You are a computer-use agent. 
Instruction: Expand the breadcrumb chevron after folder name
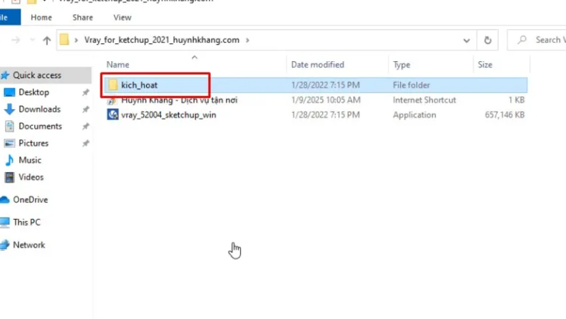point(247,40)
